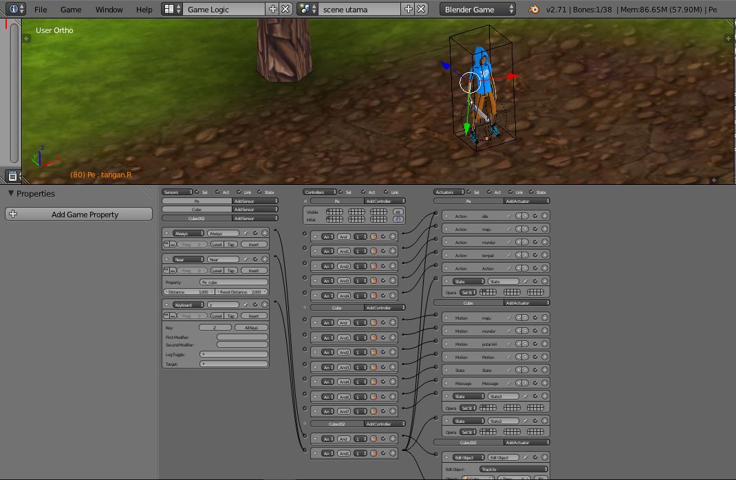Remove the Near sensor

click(265, 259)
